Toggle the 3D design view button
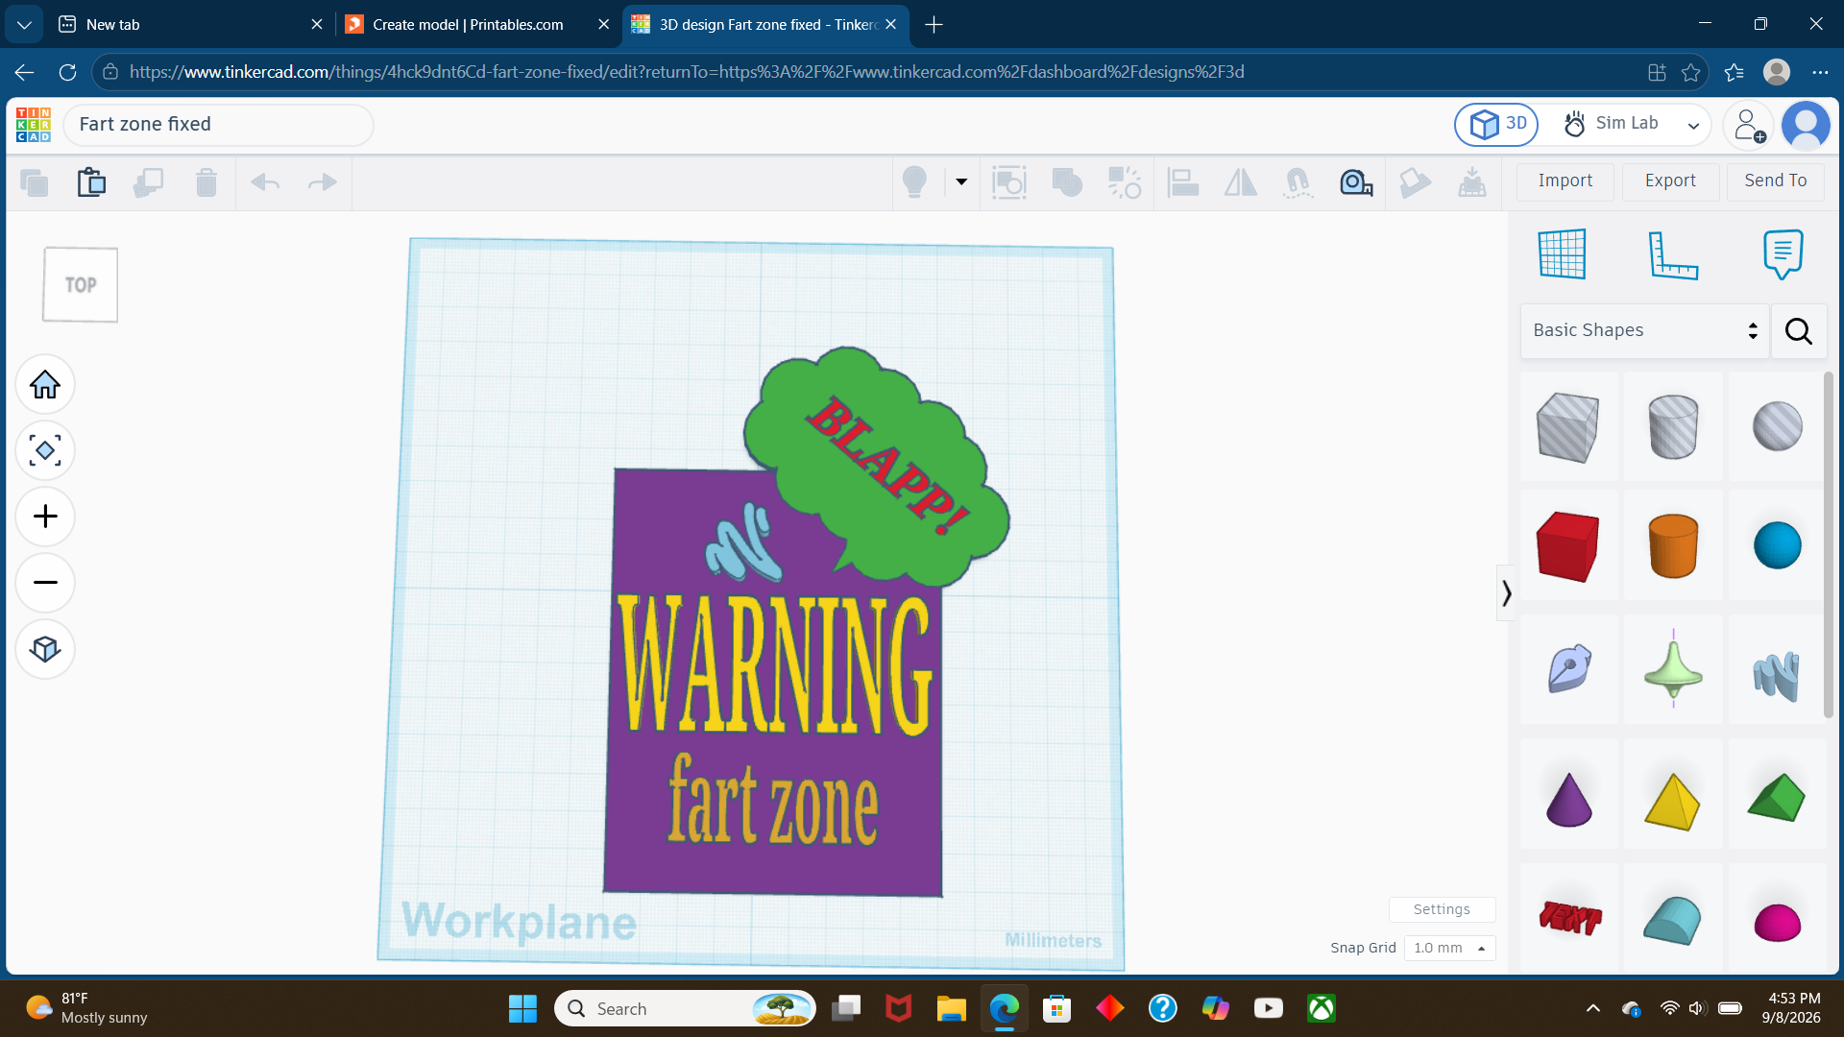The height and width of the screenshot is (1037, 1844). pos(1496,125)
